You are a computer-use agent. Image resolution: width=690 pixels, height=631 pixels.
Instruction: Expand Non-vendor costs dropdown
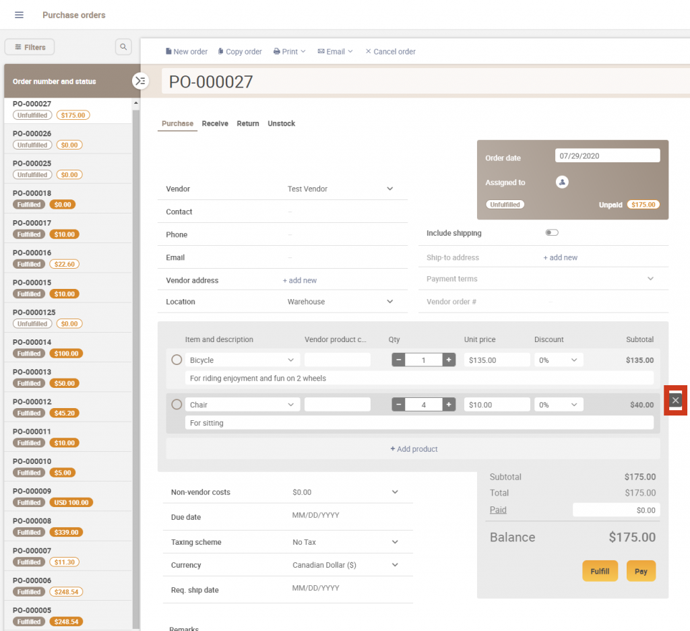(395, 492)
